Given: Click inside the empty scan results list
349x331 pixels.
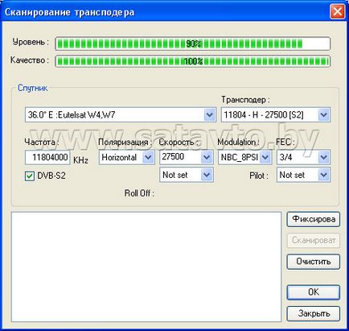Looking at the screenshot, I should tap(146, 267).
